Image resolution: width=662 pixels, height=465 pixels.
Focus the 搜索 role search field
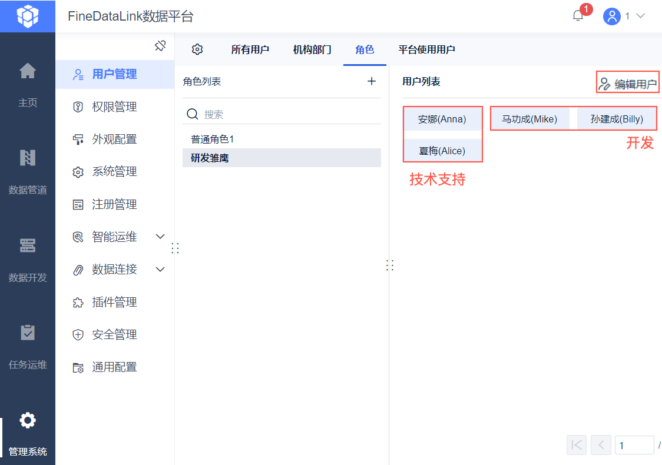tap(282, 114)
